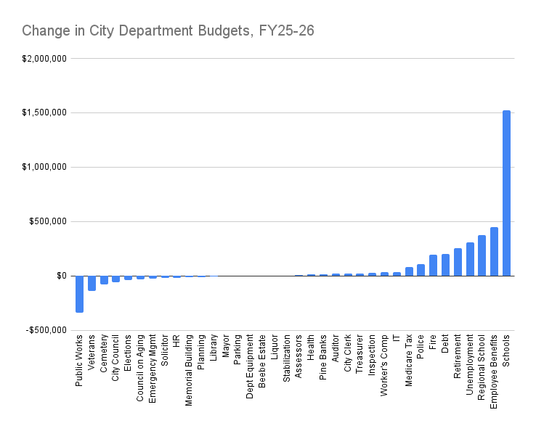This screenshot has width=536, height=431.
Task: Click the Retirement bar
Action: [458, 262]
